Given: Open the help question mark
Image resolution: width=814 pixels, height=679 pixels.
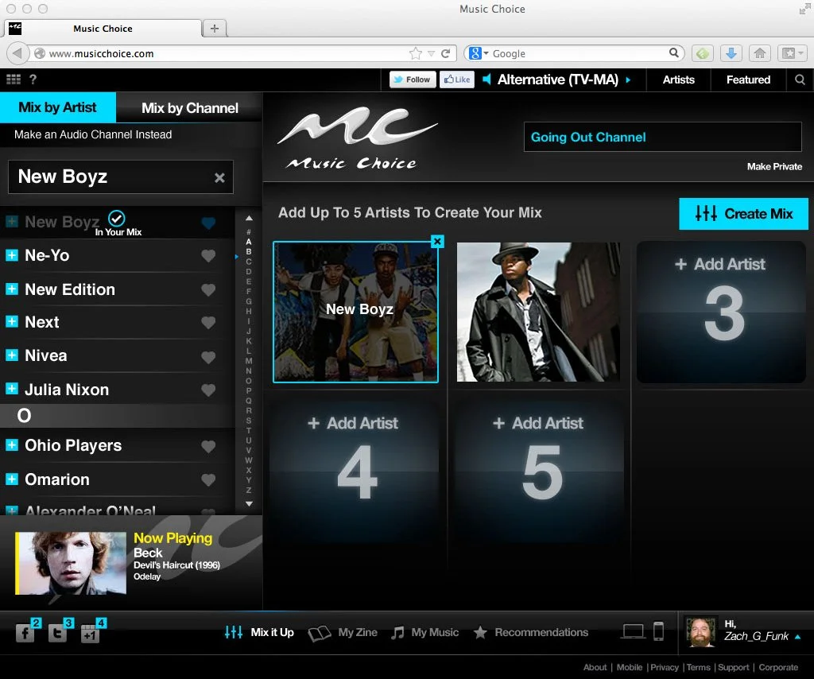Looking at the screenshot, I should click(33, 80).
